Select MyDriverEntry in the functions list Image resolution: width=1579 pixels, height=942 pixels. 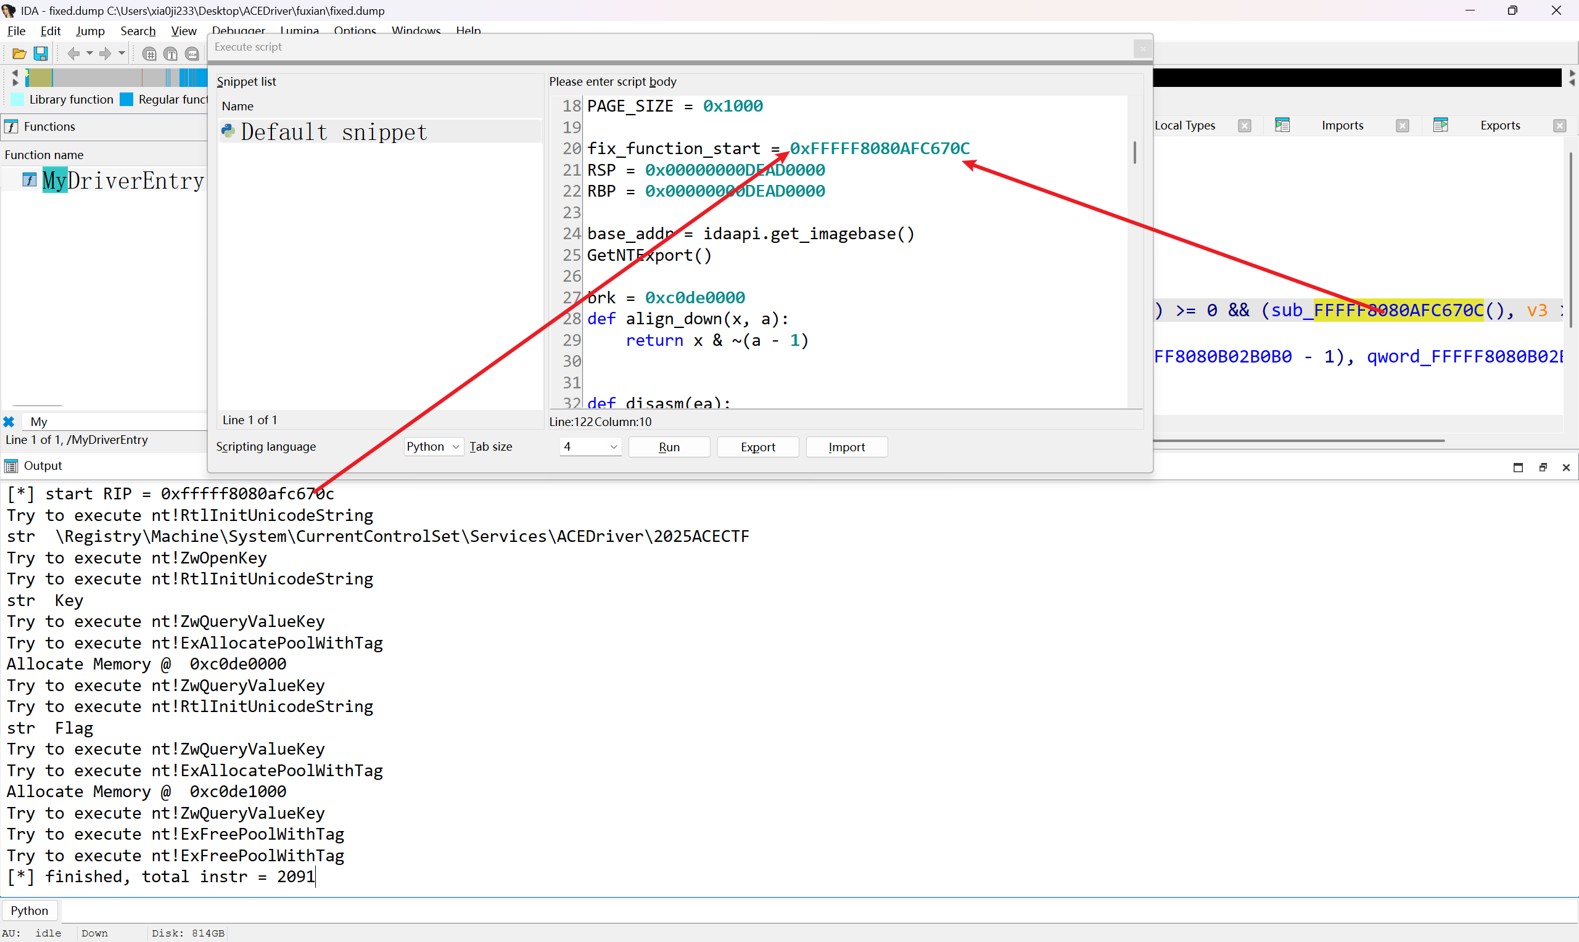click(123, 181)
